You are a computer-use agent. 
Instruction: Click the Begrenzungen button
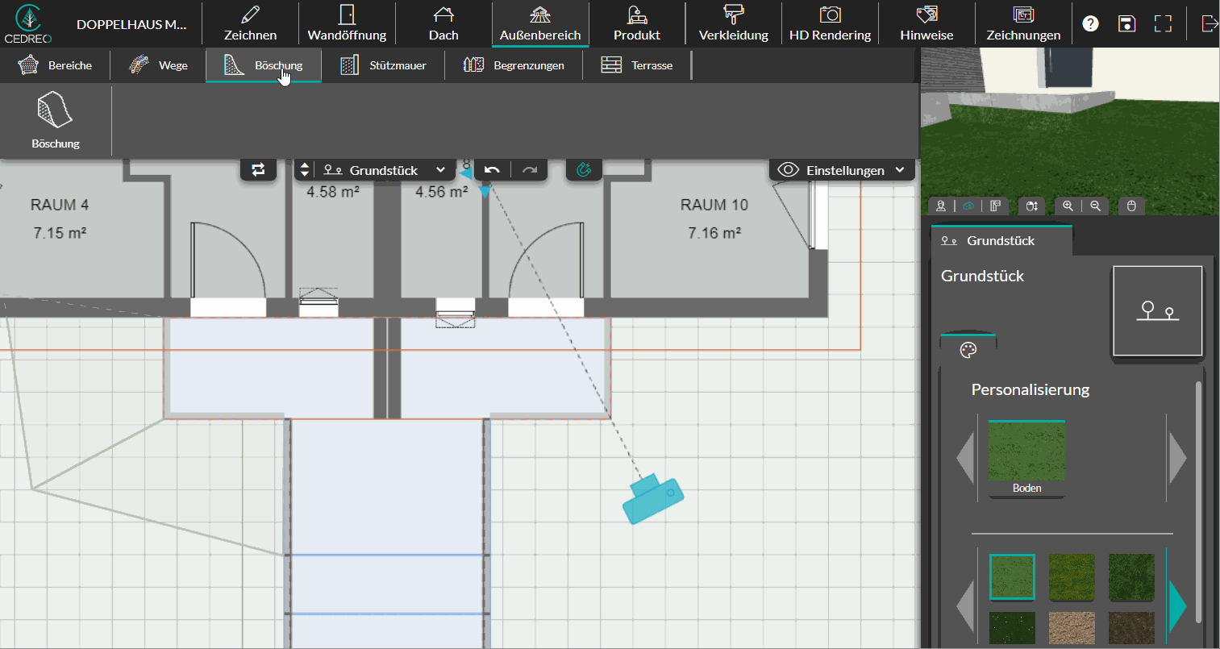[514, 65]
